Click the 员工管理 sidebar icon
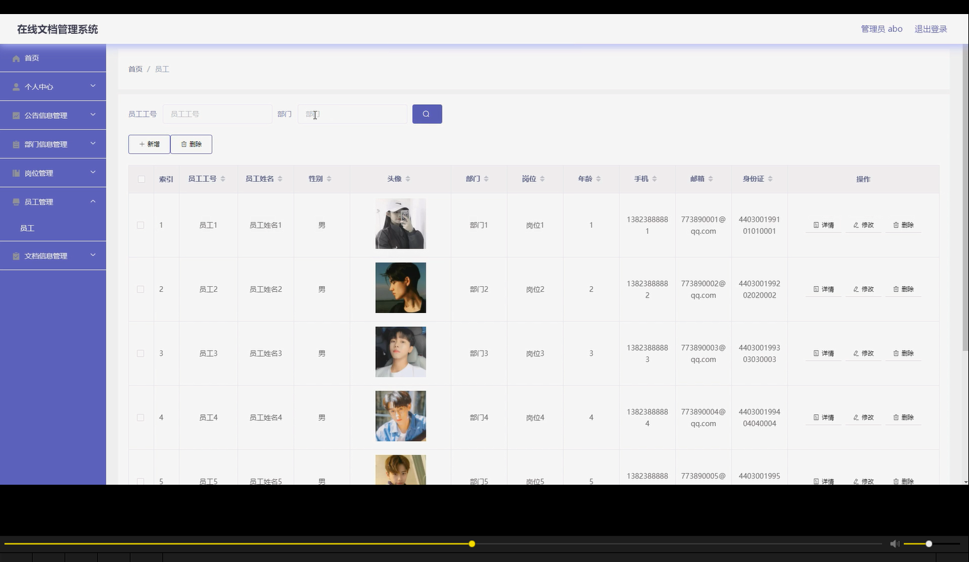The height and width of the screenshot is (562, 969). [x=16, y=202]
